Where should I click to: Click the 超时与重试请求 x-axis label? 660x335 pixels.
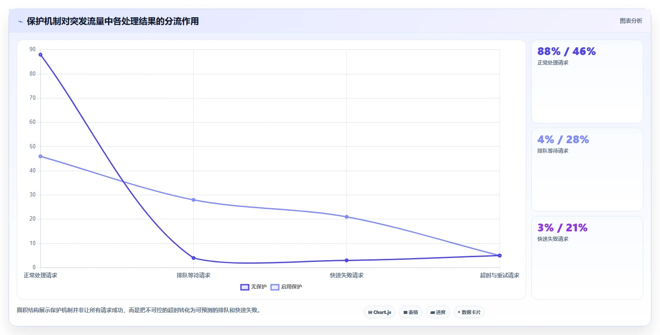coord(500,275)
